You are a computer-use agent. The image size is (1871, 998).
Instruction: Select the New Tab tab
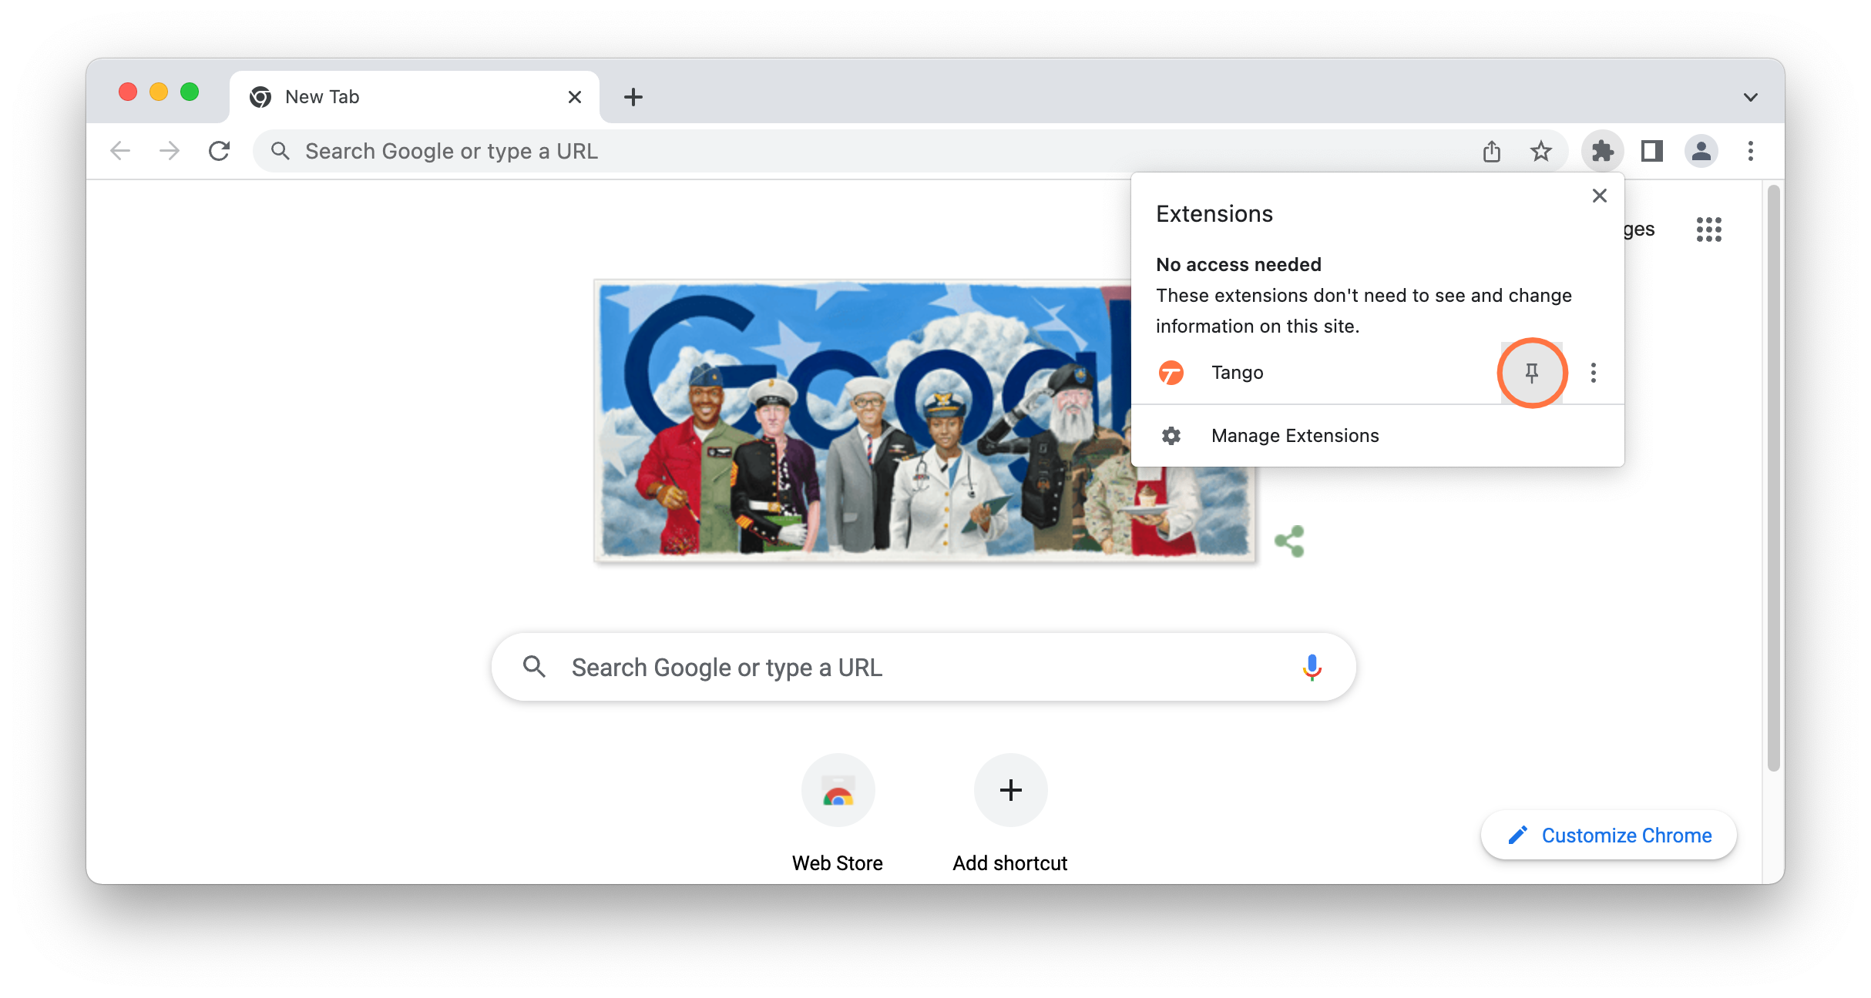pyautogui.click(x=415, y=97)
